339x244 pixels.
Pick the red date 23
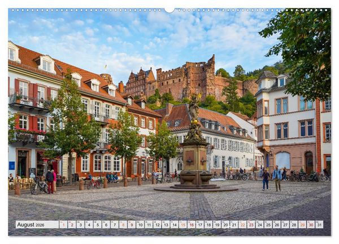pos(251,225)
